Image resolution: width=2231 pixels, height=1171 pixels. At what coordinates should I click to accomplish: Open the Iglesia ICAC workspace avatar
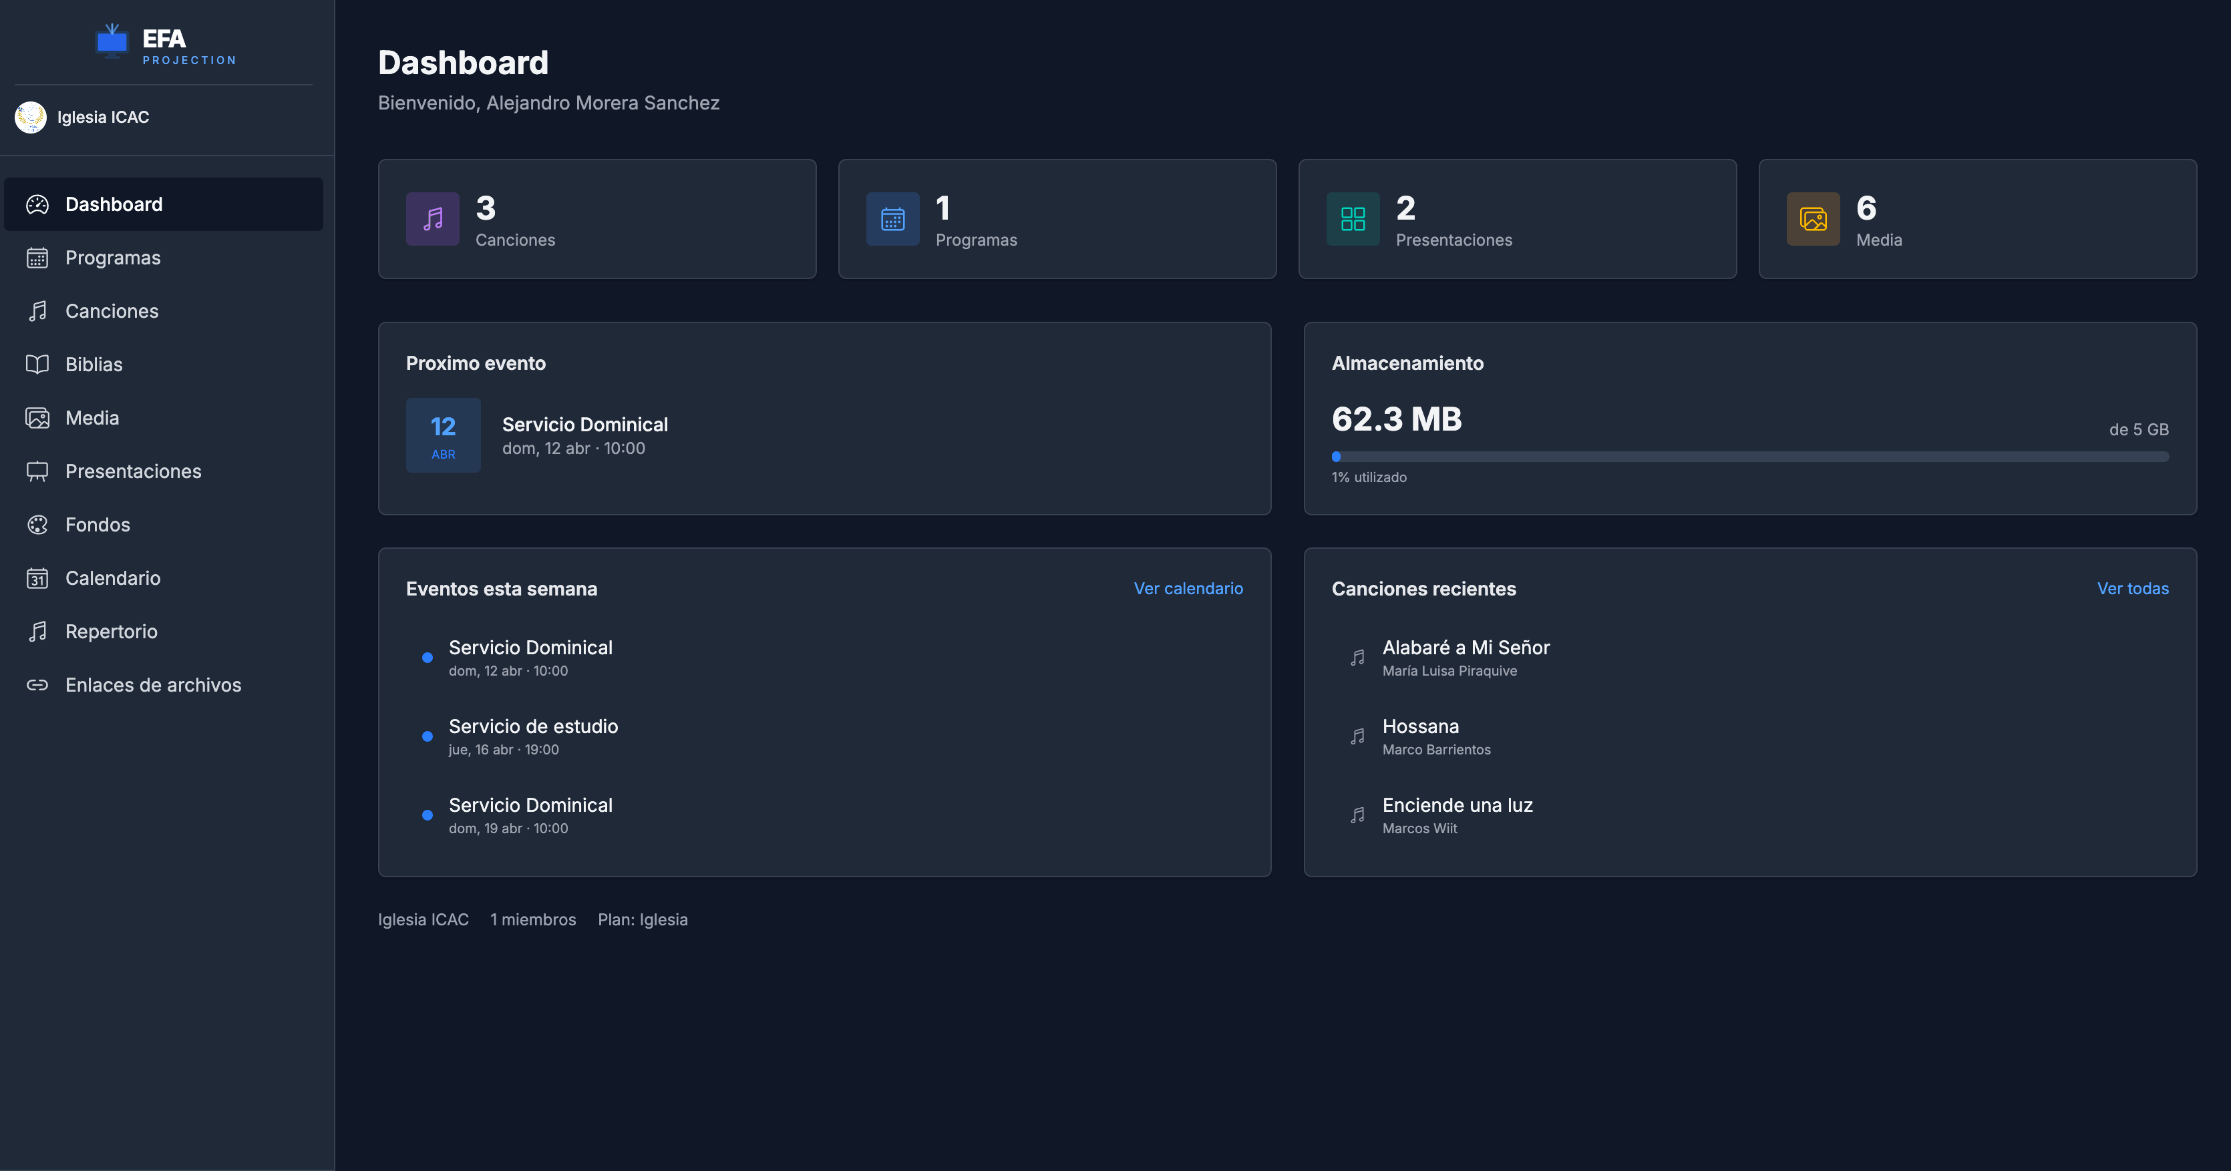tap(30, 117)
